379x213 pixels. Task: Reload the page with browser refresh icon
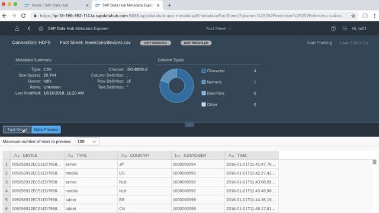23,16
